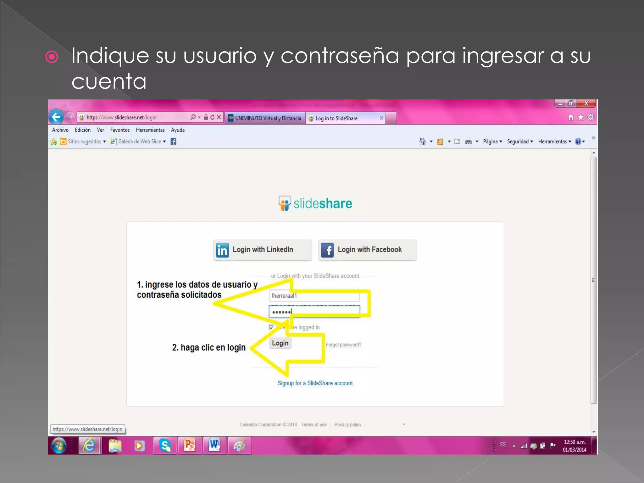This screenshot has height=483, width=644.
Task: Open the Ver menu
Action: (x=100, y=130)
